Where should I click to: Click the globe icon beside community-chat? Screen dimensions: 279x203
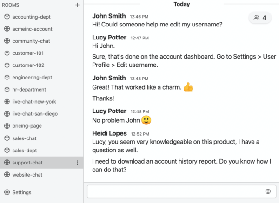tap(7, 41)
